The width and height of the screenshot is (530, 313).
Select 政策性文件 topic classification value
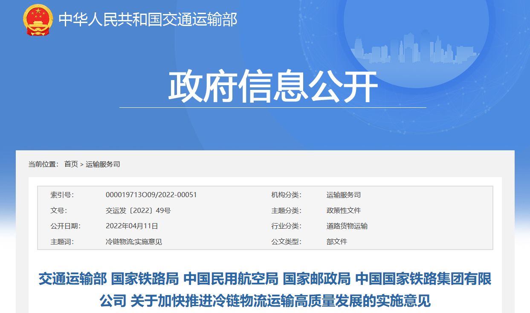344,210
